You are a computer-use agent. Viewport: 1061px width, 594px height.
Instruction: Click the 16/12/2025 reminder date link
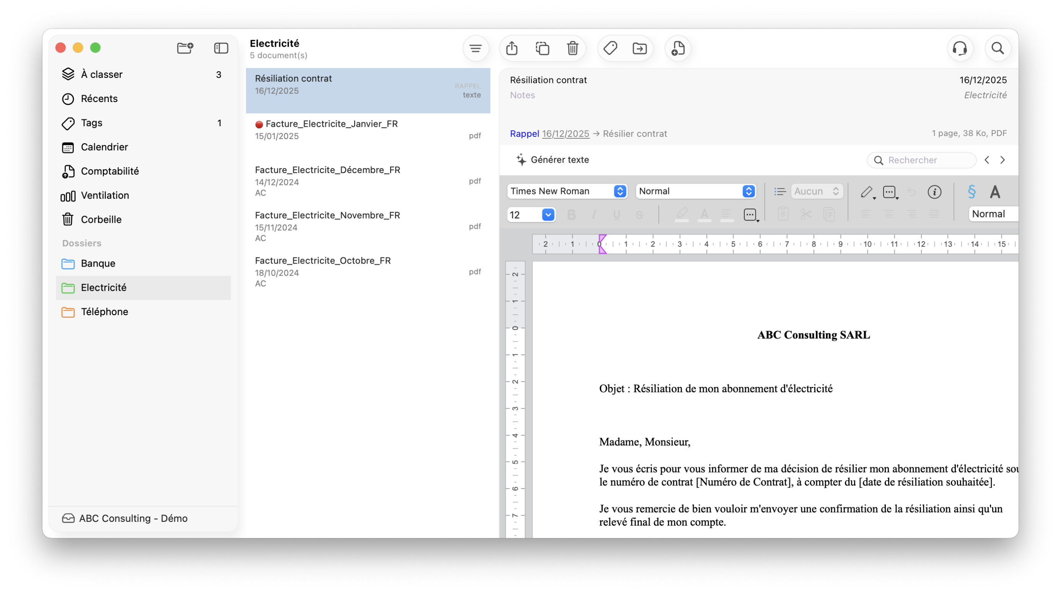(565, 134)
